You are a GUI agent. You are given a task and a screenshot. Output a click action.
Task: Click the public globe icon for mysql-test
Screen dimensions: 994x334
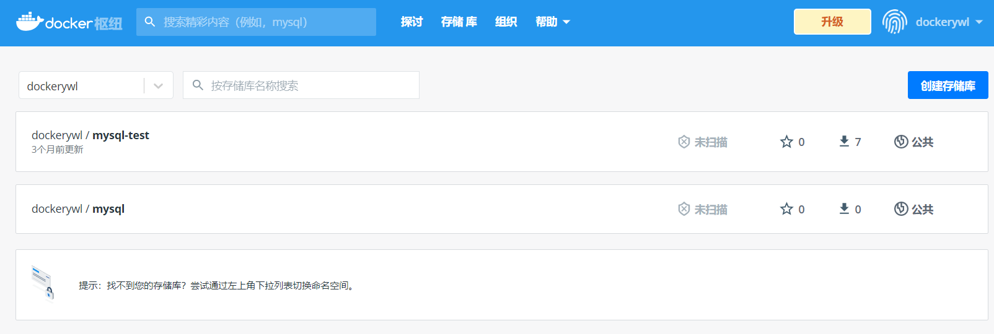tap(901, 142)
